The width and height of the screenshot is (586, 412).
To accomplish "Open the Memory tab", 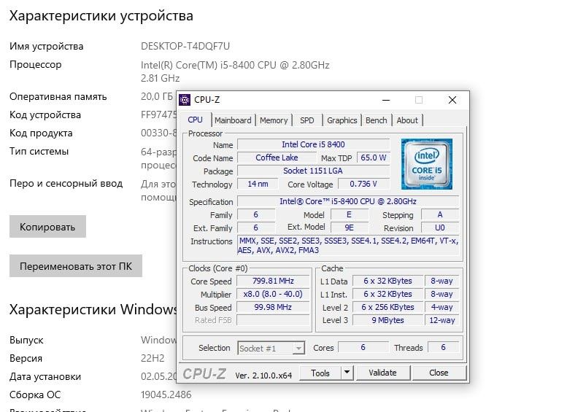I will click(274, 120).
